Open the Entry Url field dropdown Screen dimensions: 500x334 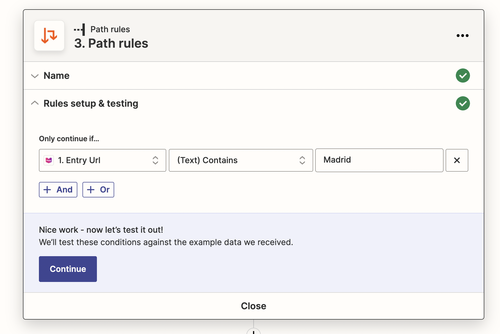102,160
